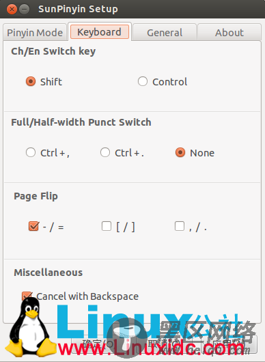
Task: Click the SunPinyin Setup title bar text
Action: [78, 10]
